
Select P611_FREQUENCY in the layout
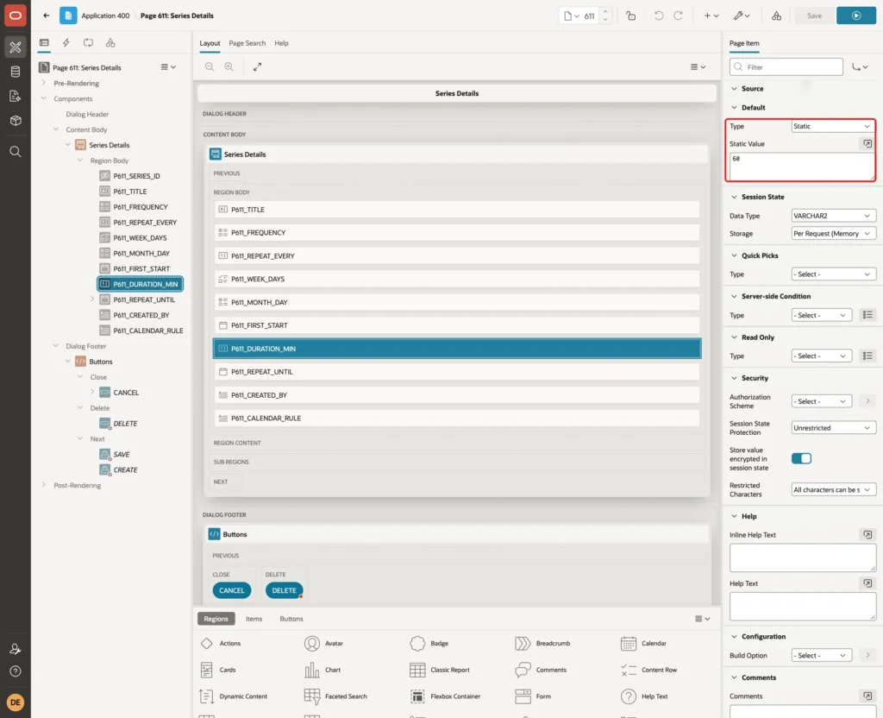457,233
